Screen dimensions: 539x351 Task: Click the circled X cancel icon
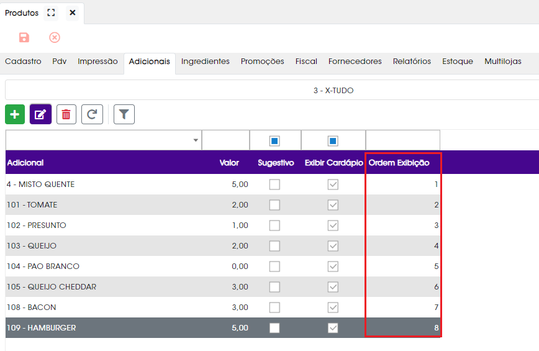pos(54,37)
